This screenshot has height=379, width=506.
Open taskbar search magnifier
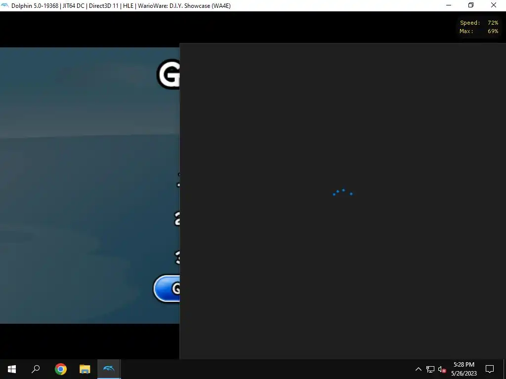36,369
